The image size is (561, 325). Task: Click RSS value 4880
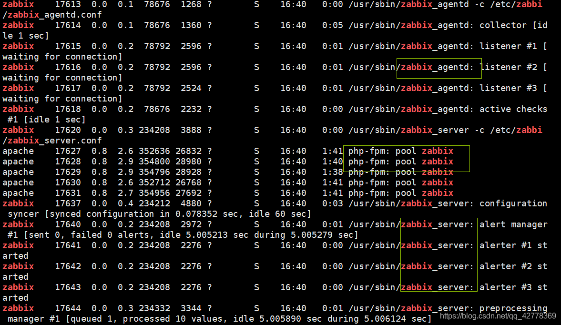pos(191,203)
